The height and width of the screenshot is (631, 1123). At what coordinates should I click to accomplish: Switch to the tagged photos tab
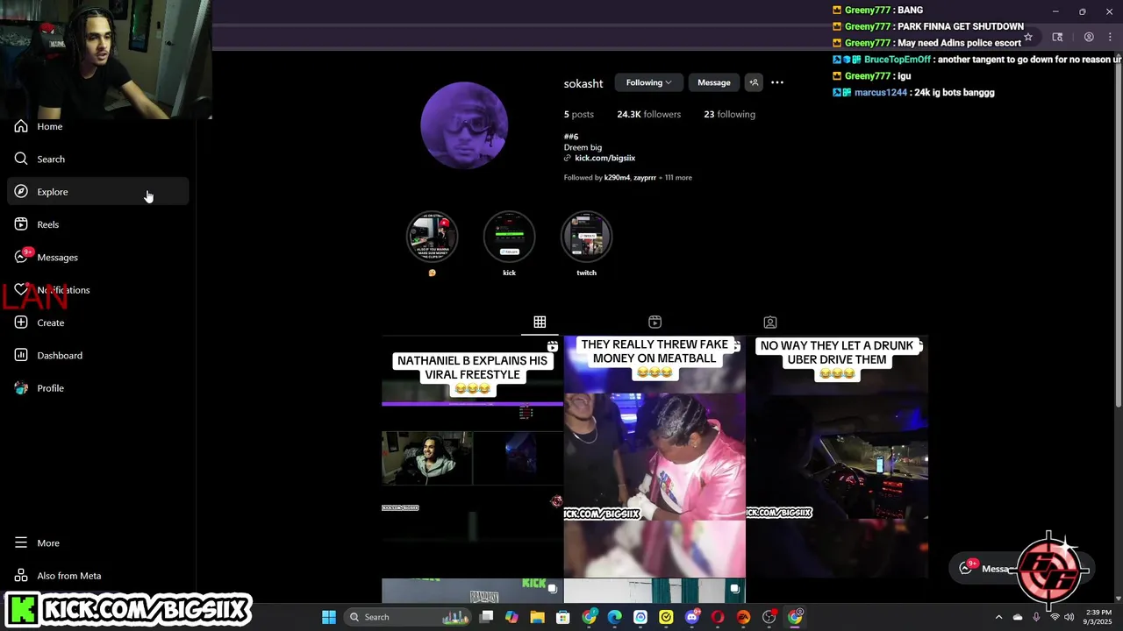click(769, 323)
